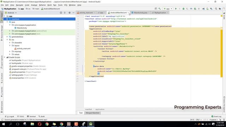Open TODO tool window
226x127 pixels.
(20, 116)
